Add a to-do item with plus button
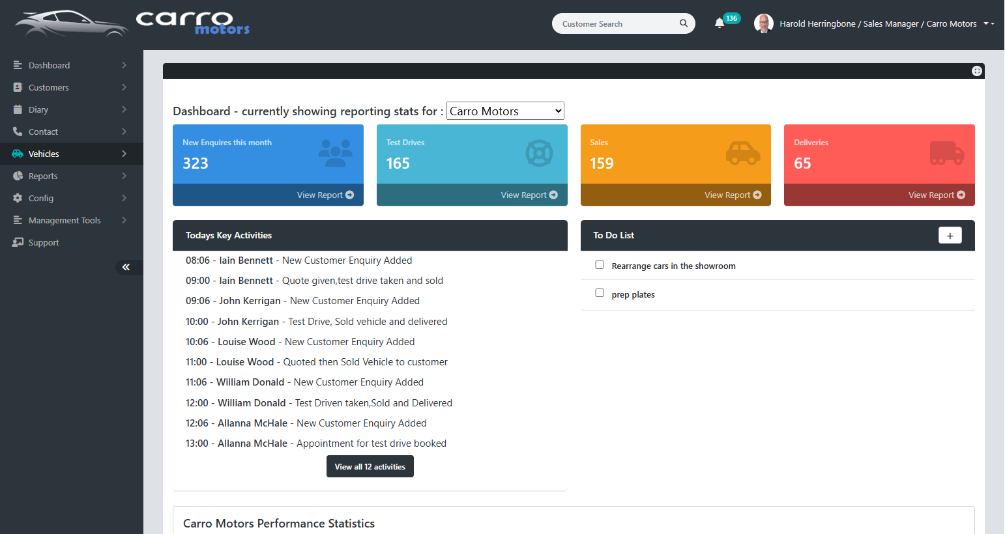 tap(950, 236)
